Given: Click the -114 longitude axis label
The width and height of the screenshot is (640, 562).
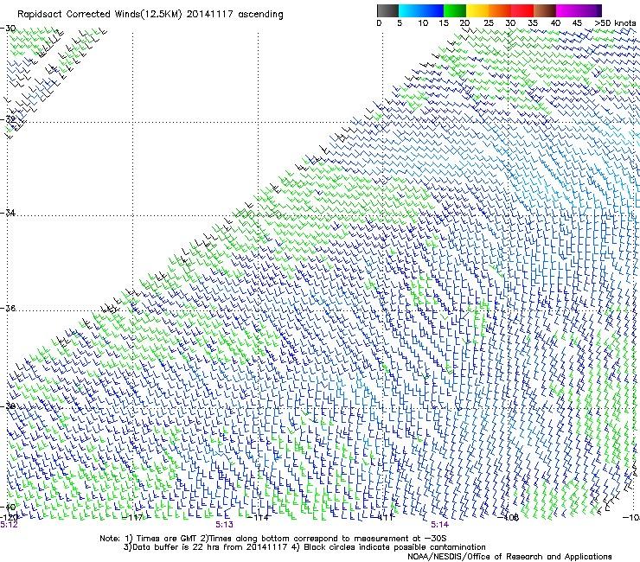Looking at the screenshot, I should pyautogui.click(x=259, y=518).
